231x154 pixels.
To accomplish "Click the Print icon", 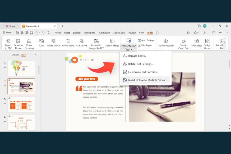I will pos(31,33).
